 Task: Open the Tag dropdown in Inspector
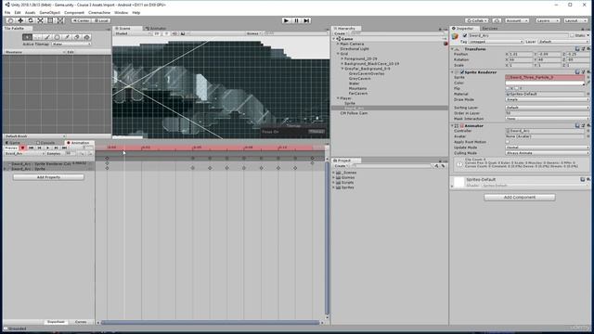[496, 42]
